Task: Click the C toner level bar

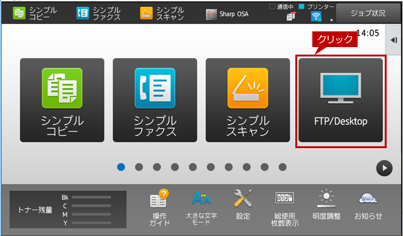Action: (91, 206)
